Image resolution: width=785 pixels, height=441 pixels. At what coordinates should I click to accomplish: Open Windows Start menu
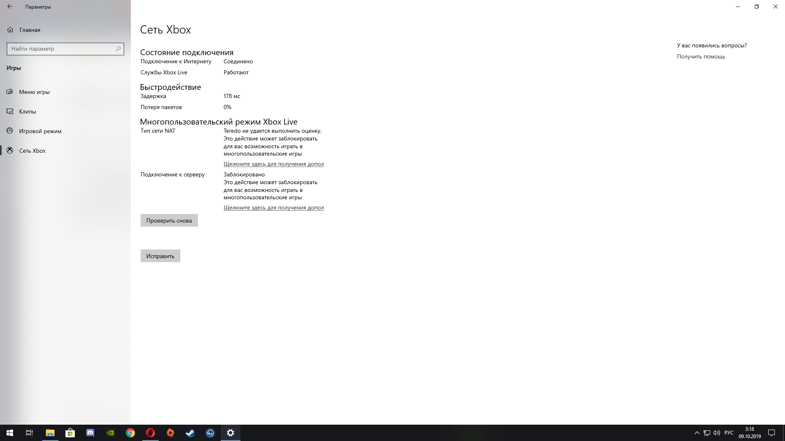10,433
